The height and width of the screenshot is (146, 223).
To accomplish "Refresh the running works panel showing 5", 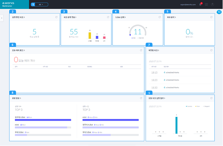I will [x=56, y=17].
